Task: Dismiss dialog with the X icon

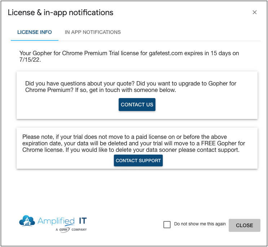Action: tap(255, 12)
